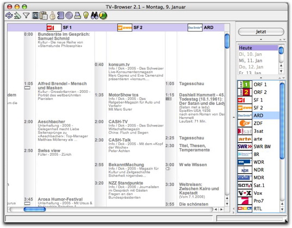Image resolution: width=292 pixels, height=228 pixels.
Task: Select ORF 2 in channel list
Action: (258, 92)
